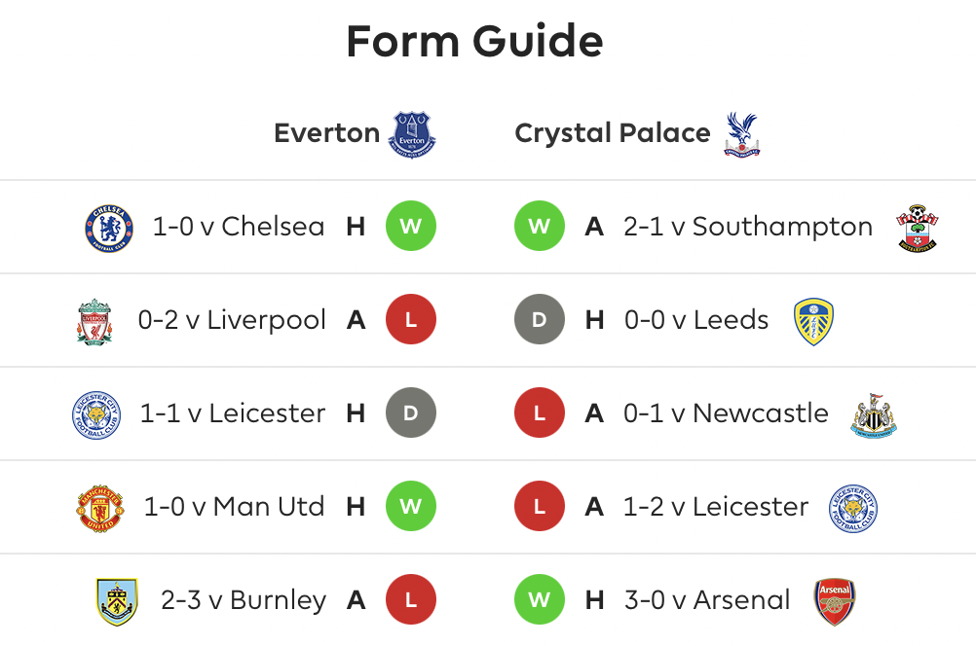Click red L badge for Liverpool match
This screenshot has height=646, width=976.
pos(411,319)
